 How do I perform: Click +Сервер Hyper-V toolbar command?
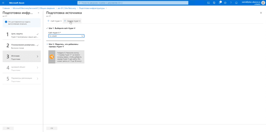tap(72, 21)
